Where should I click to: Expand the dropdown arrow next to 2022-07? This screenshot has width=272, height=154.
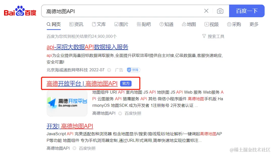tap(109, 70)
